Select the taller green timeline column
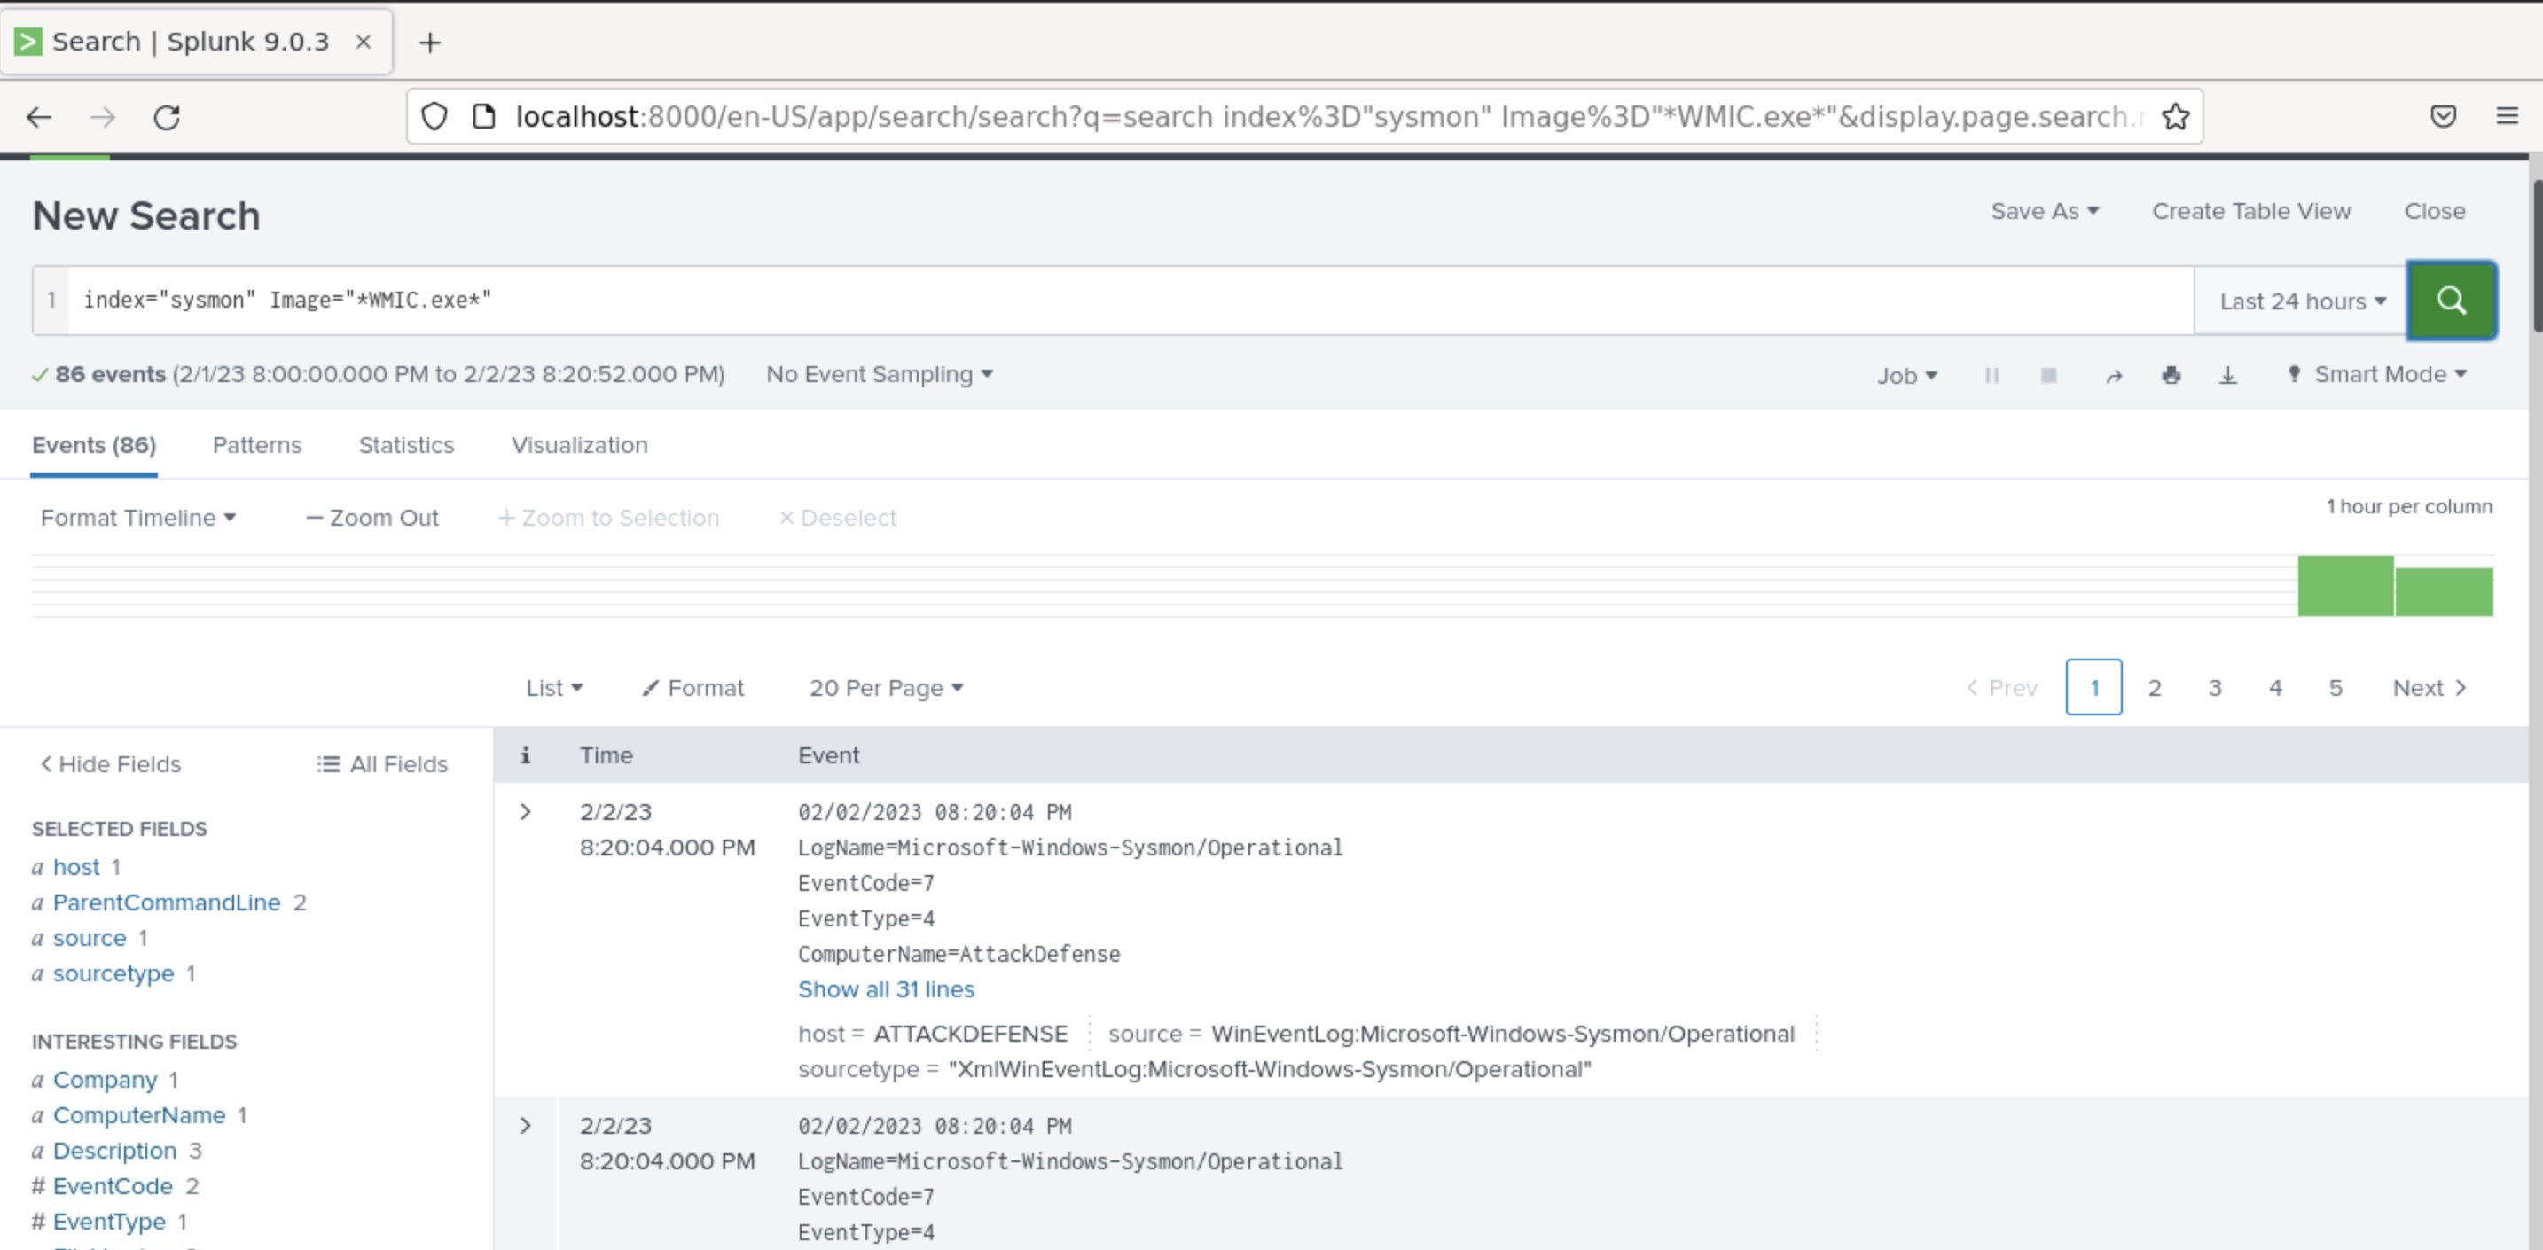This screenshot has width=2543, height=1250. tap(2344, 585)
